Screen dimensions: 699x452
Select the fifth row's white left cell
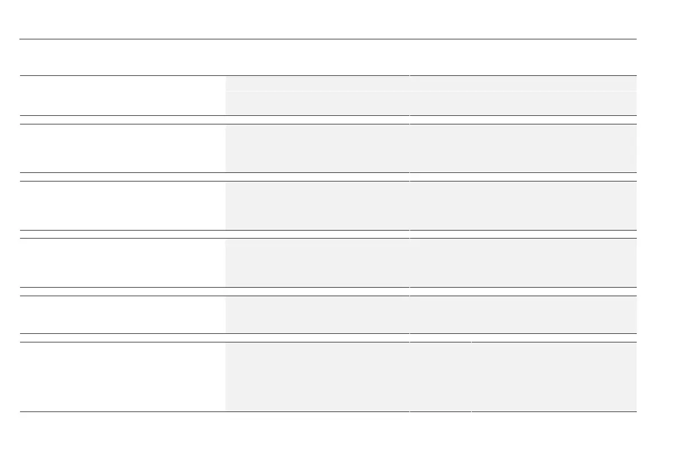123,314
